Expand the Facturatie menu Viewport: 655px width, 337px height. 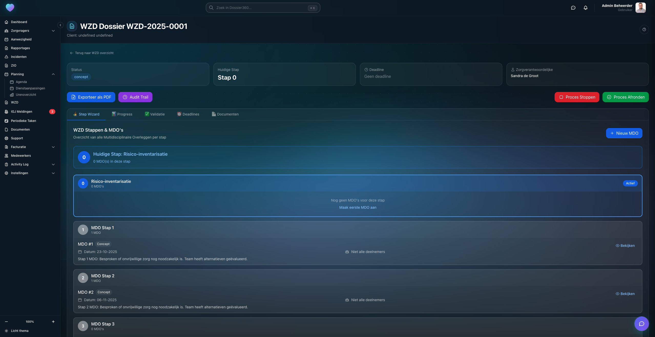coord(53,147)
